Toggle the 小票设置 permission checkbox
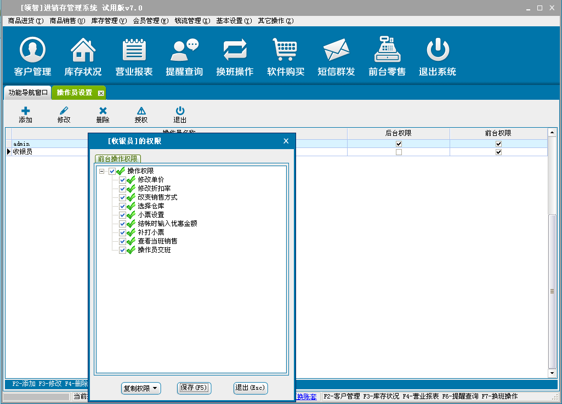Image resolution: width=562 pixels, height=404 pixels. [122, 215]
